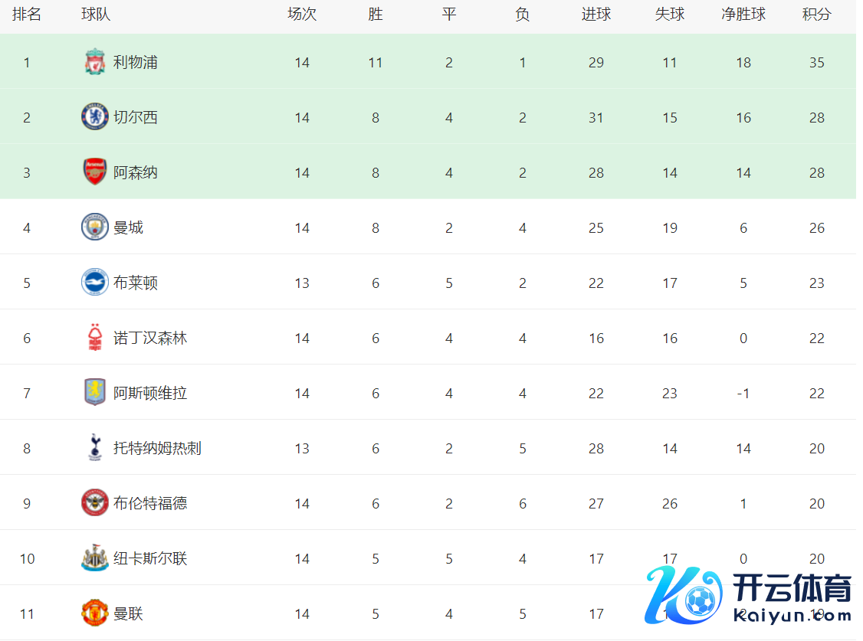The width and height of the screenshot is (863, 641).
Task: Click the Arsenal club crest icon
Action: click(x=94, y=172)
